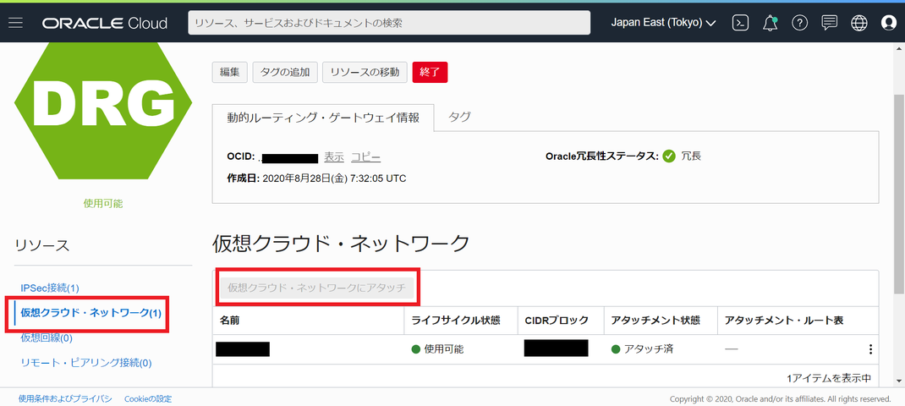Image resolution: width=905 pixels, height=406 pixels.
Task: Open the chat support icon
Action: (x=830, y=23)
